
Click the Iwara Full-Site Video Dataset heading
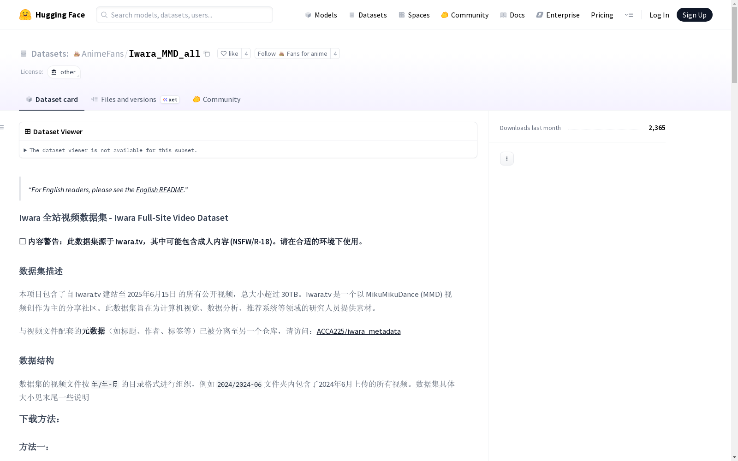(124, 218)
